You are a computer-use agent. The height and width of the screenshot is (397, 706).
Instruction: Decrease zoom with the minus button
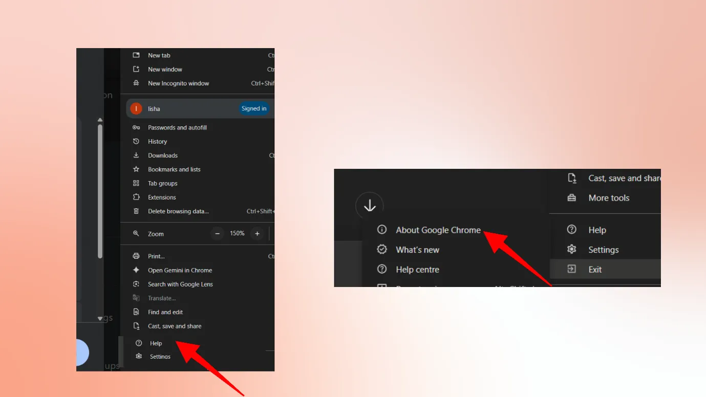[x=218, y=233]
